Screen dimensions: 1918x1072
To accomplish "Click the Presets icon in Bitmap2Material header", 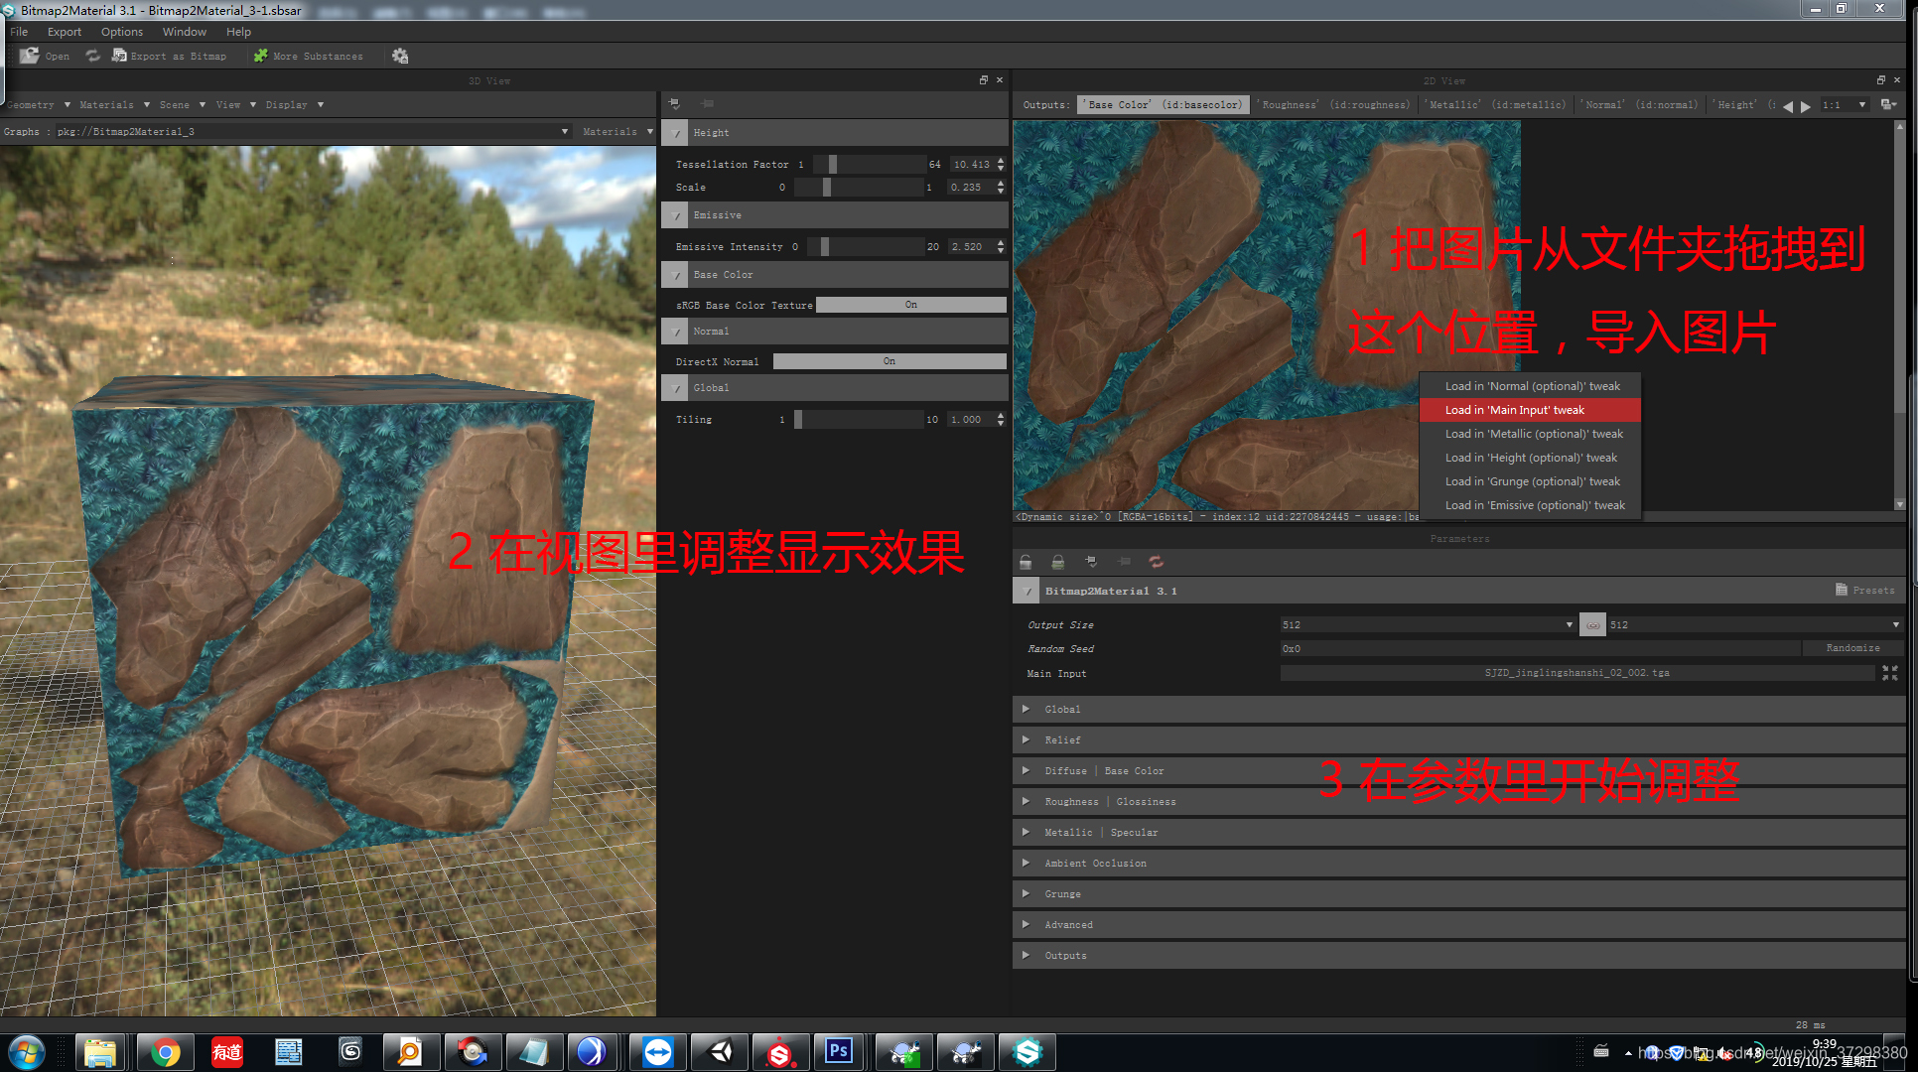I will (1842, 590).
